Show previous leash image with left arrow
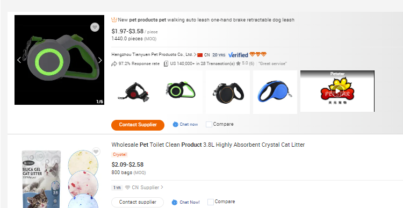This screenshot has height=208, width=403. click(x=19, y=60)
